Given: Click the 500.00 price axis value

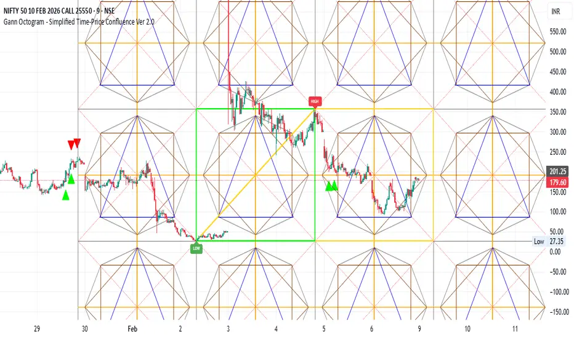Looking at the screenshot, I should pos(557,52).
